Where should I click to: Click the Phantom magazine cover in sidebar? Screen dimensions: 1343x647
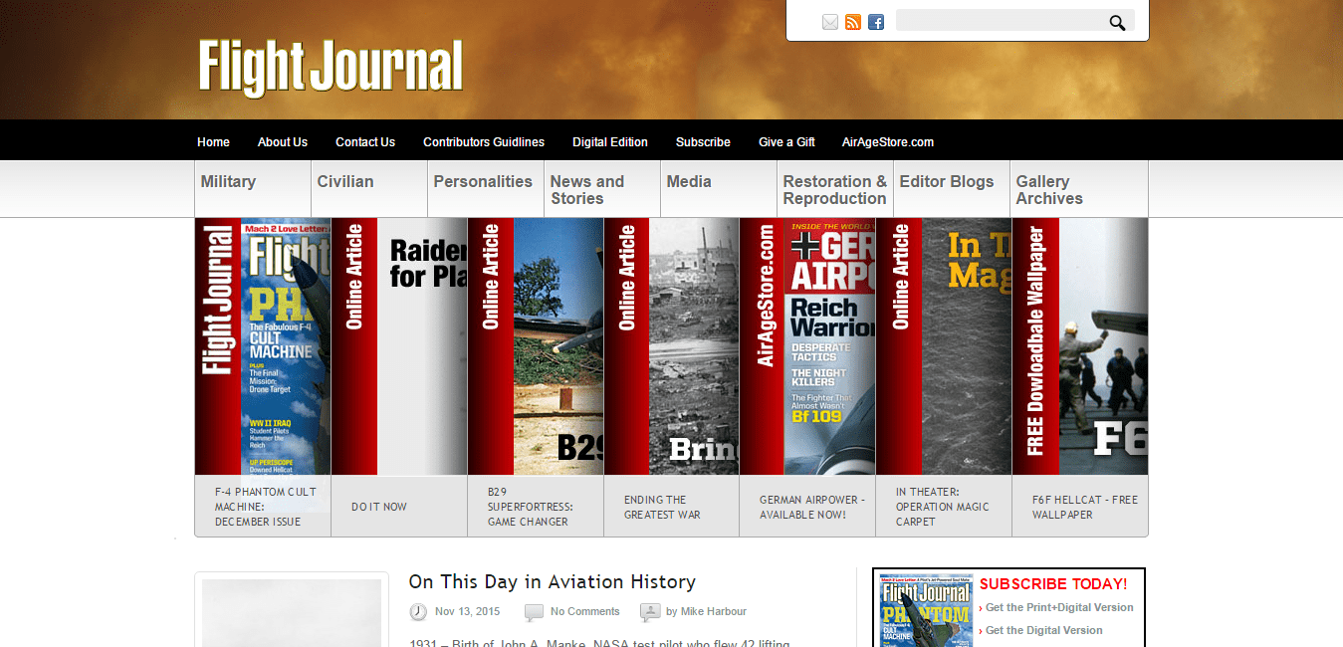click(x=925, y=609)
